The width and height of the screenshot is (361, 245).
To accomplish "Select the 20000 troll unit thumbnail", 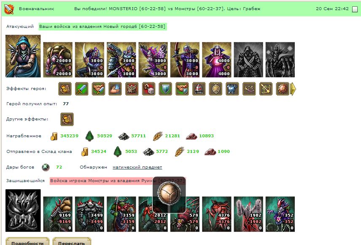I will coord(58,60).
